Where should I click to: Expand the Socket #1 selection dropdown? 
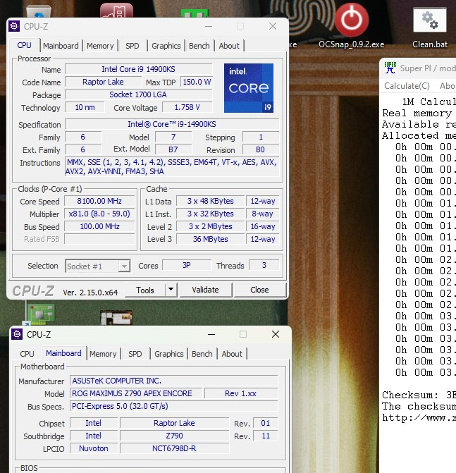(x=124, y=266)
